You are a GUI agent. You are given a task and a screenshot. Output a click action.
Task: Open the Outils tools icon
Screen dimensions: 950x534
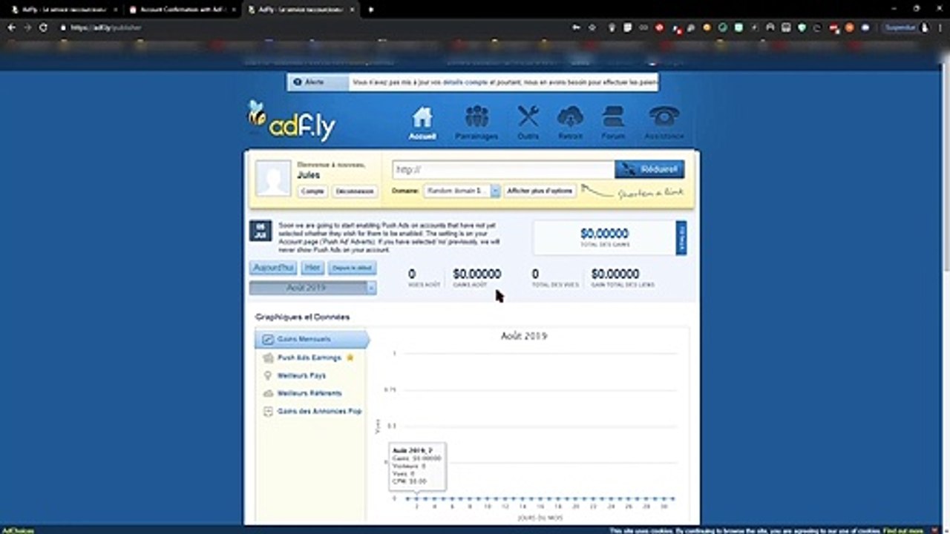coord(528,123)
